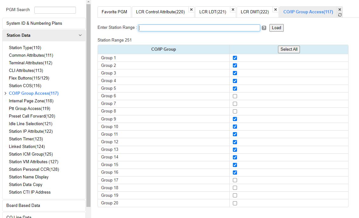359x218 pixels.
Task: Focus the Enter Station Range input field
Action: point(199,28)
